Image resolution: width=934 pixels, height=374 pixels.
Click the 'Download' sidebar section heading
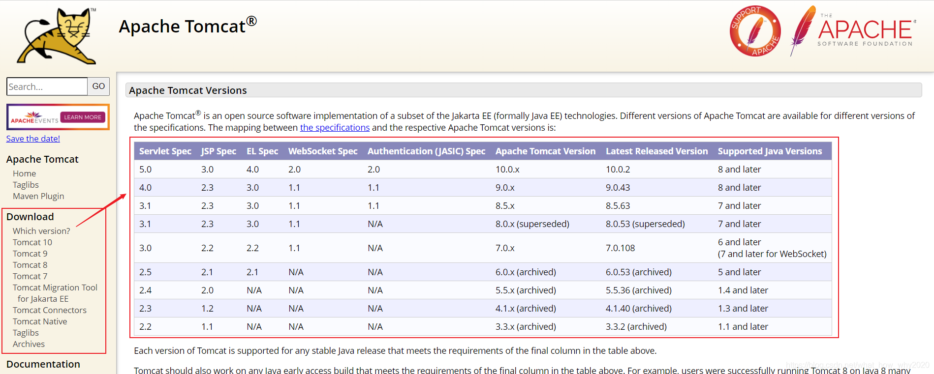point(30,217)
